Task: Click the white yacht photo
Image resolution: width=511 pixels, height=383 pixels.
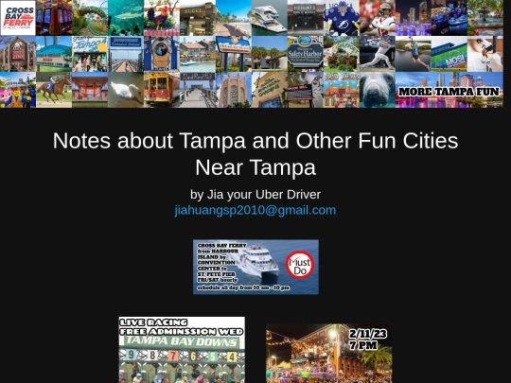Action: pyautogui.click(x=270, y=18)
